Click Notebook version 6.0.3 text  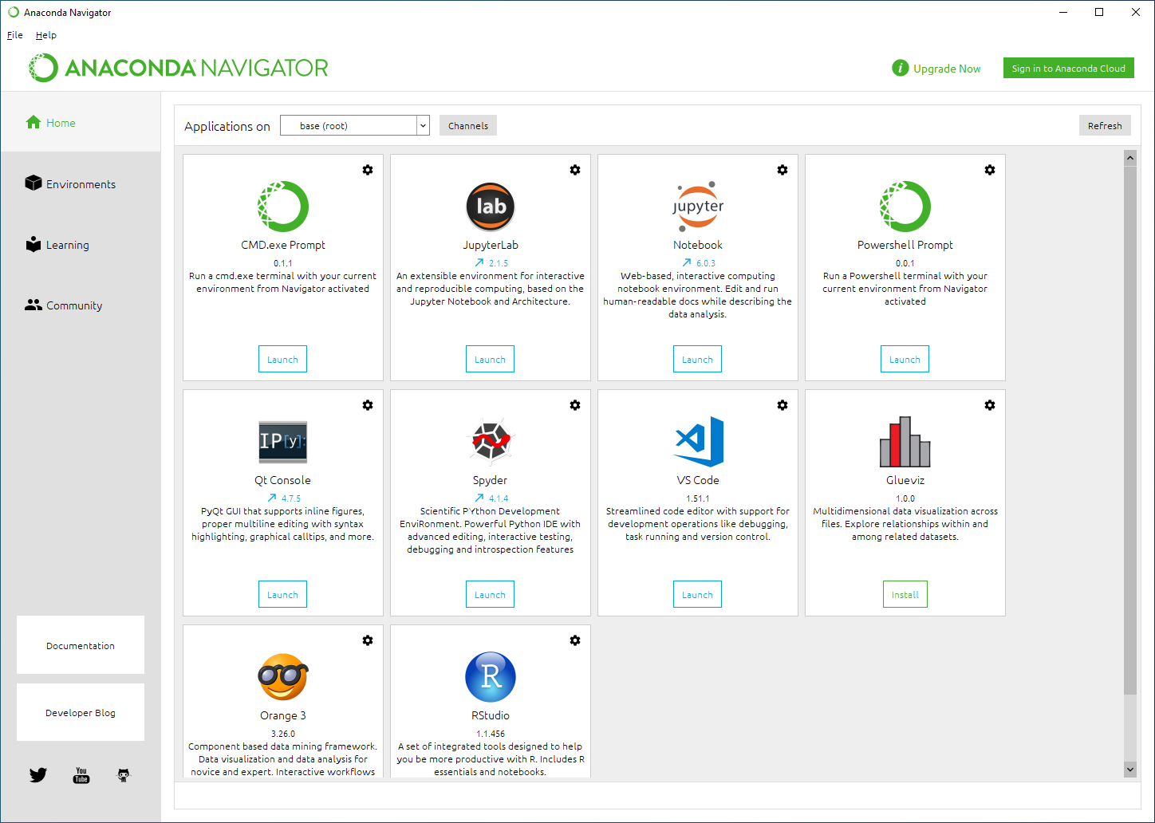tap(706, 263)
